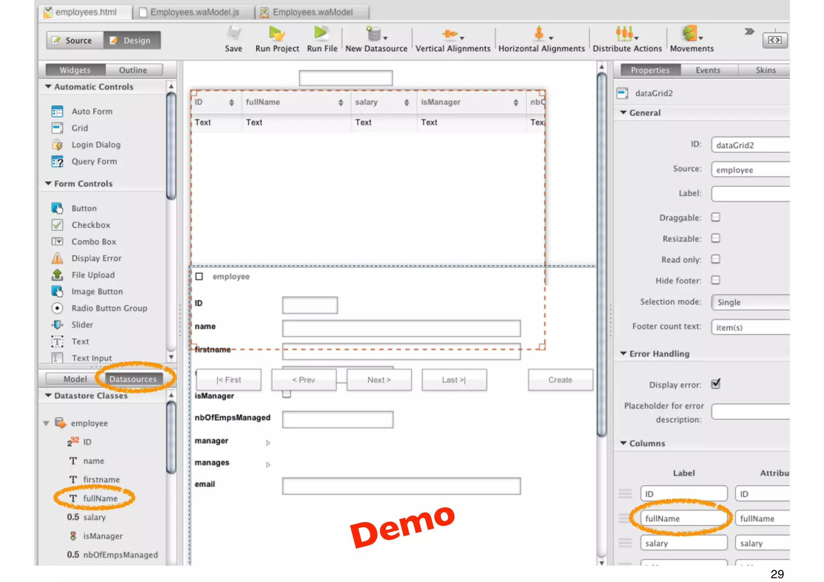The width and height of the screenshot is (824, 582).
Task: Select the Slider widget in Form Controls
Action: click(x=82, y=325)
